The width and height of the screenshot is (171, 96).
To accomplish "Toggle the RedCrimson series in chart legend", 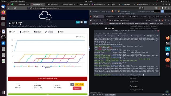I will tap(54, 66).
